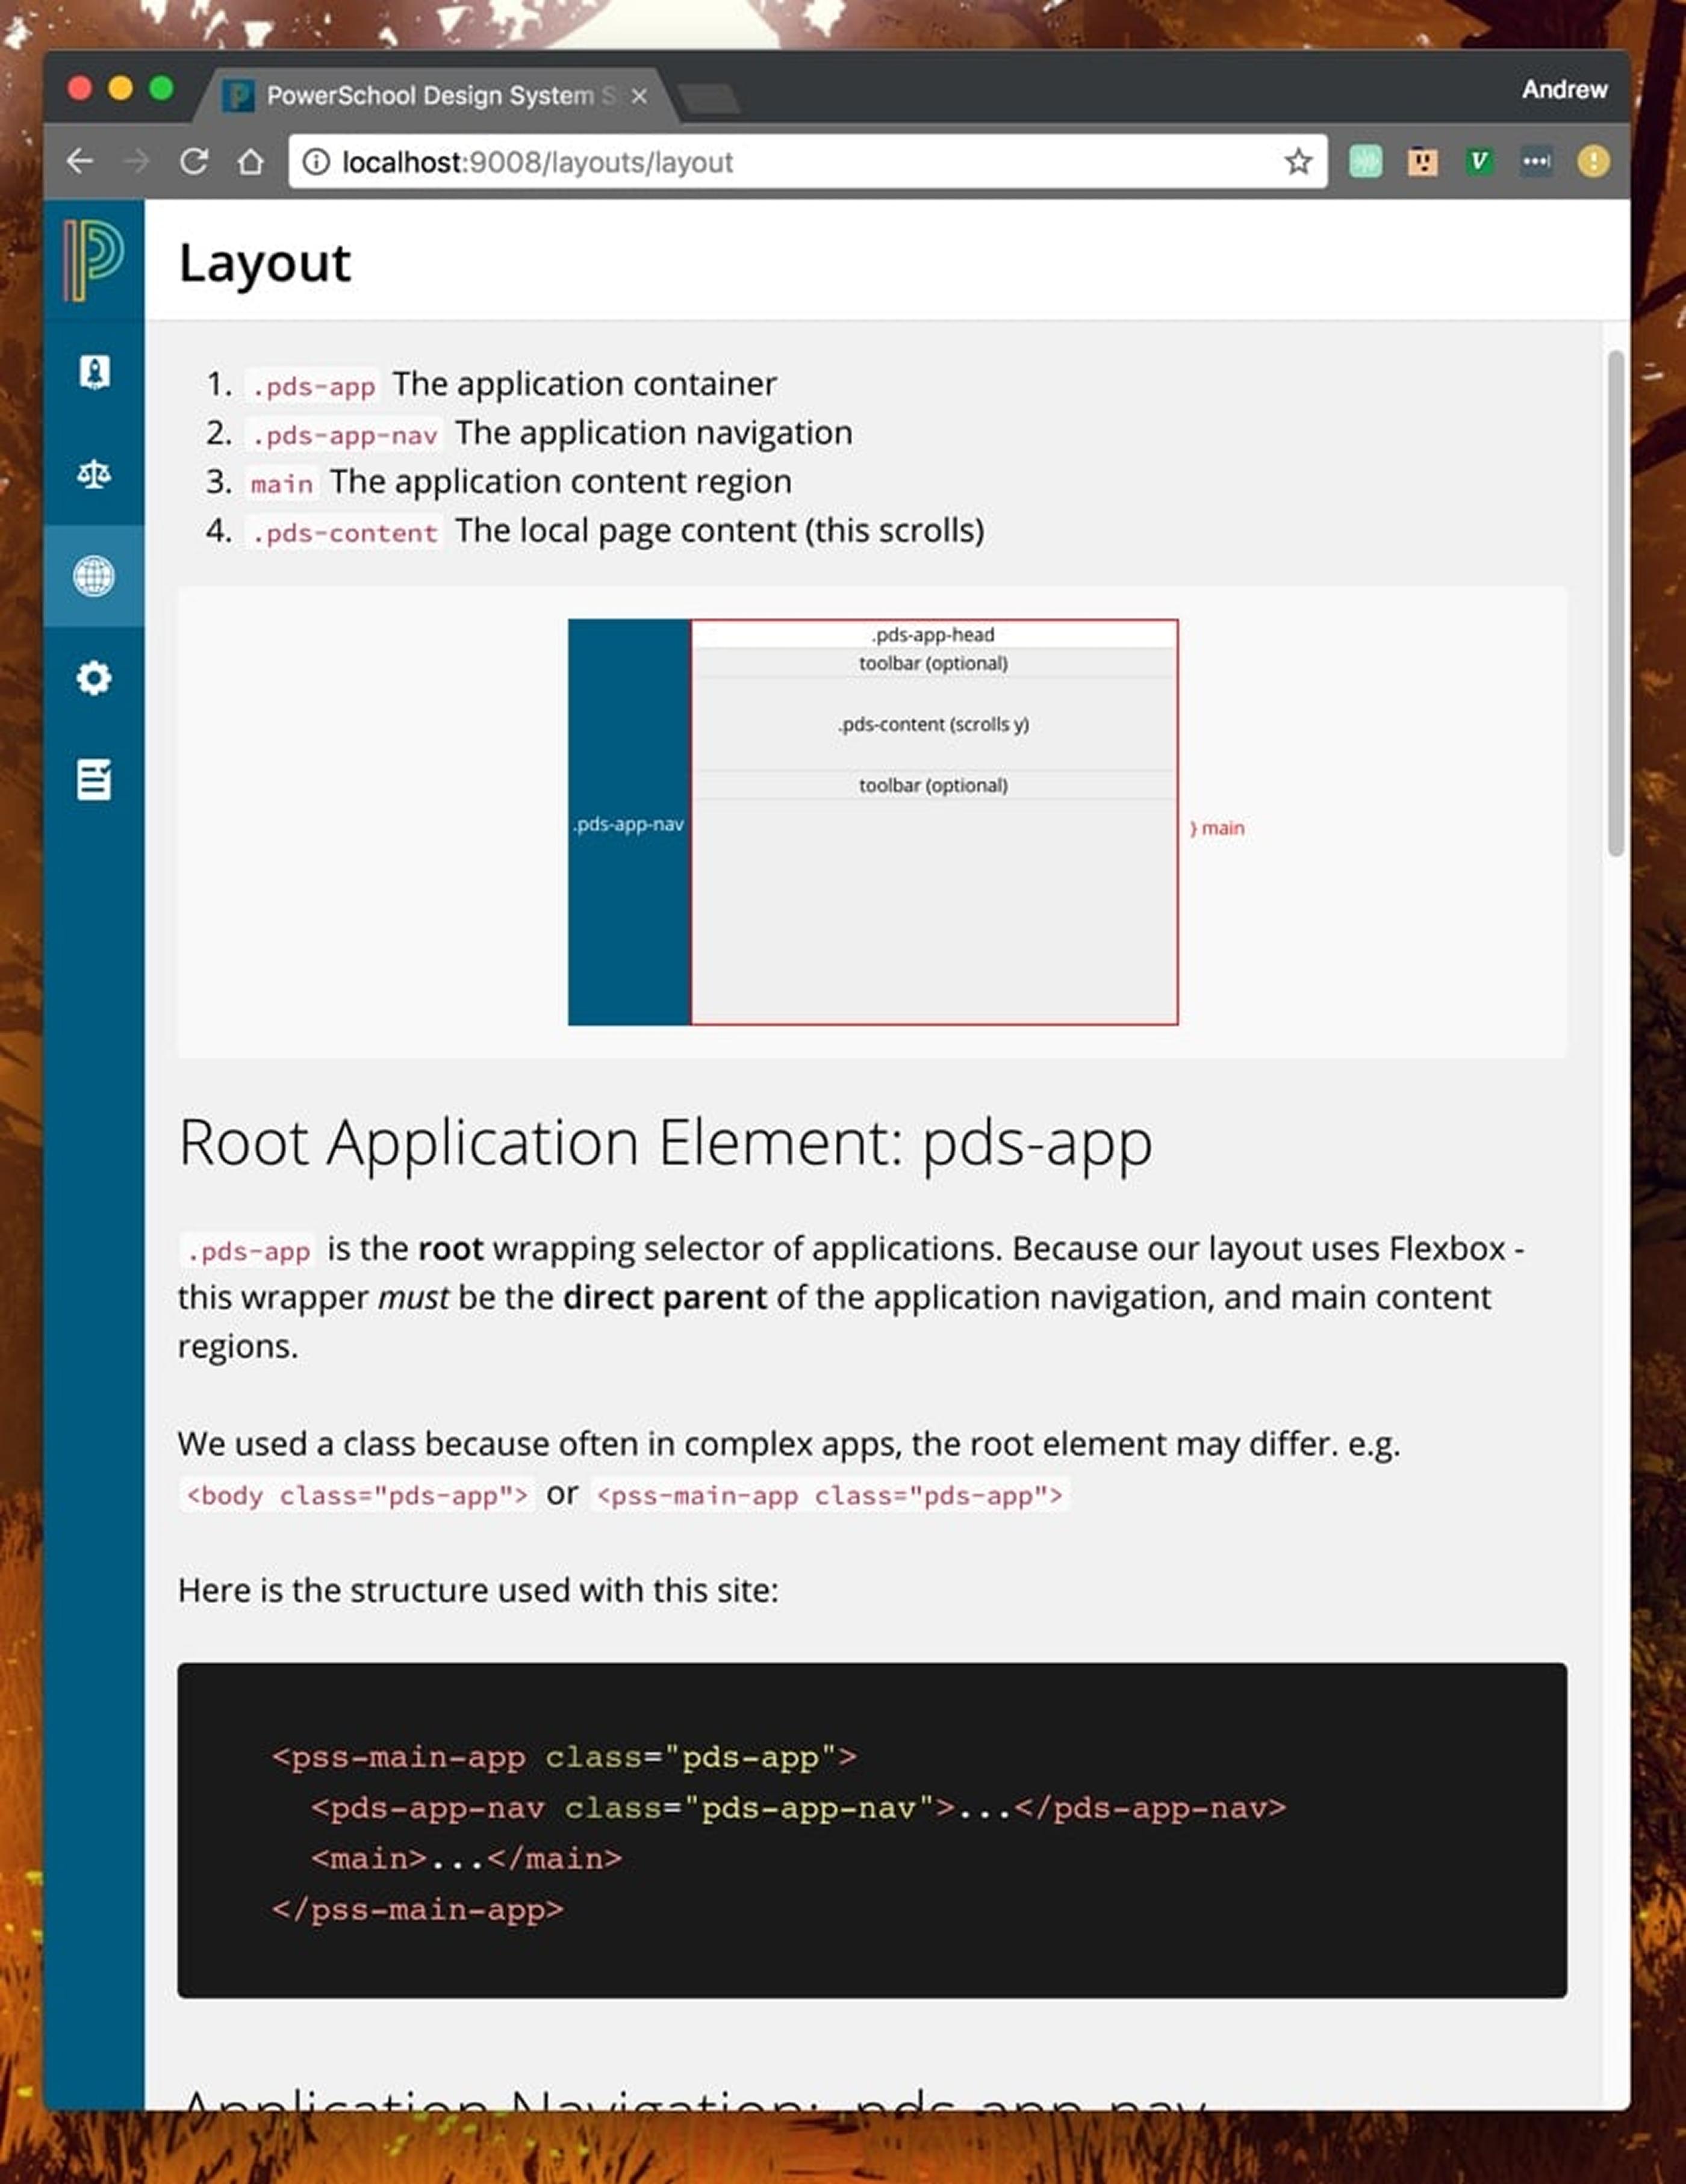Click the browser back arrow
This screenshot has height=2184, width=1686.
tap(80, 161)
